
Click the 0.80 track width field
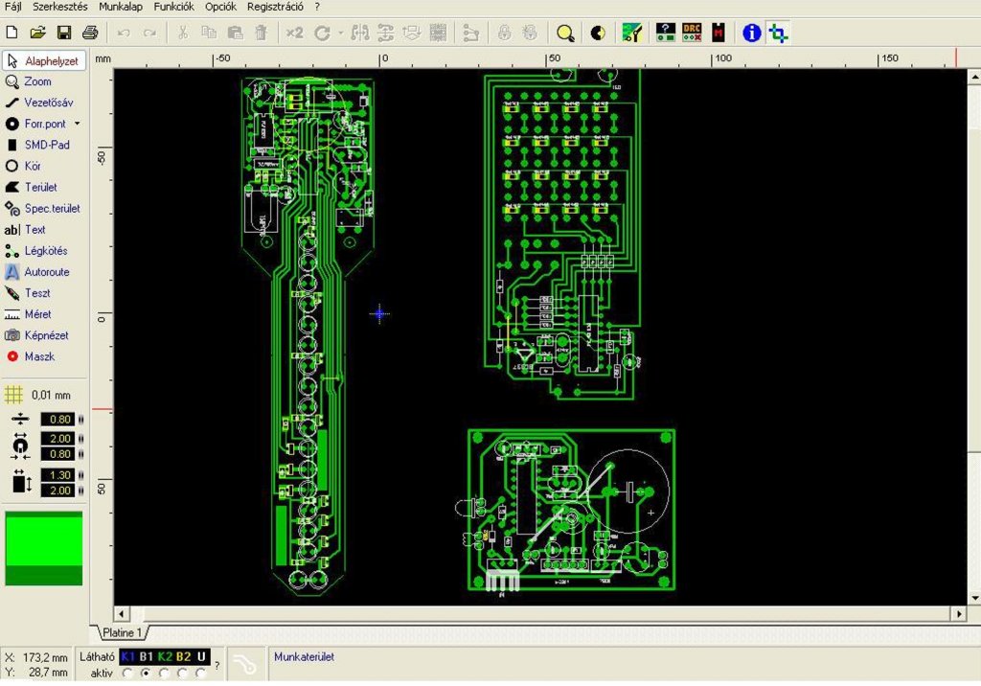click(x=58, y=419)
